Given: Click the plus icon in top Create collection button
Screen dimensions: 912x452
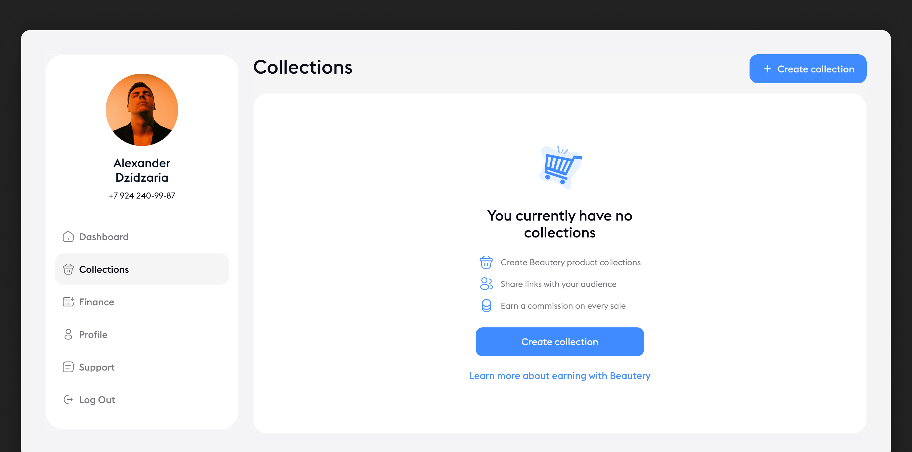Looking at the screenshot, I should click(x=767, y=69).
